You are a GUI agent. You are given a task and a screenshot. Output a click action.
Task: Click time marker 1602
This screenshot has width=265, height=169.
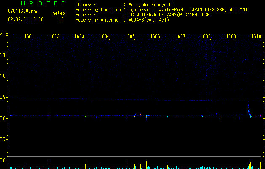click(x=54, y=36)
